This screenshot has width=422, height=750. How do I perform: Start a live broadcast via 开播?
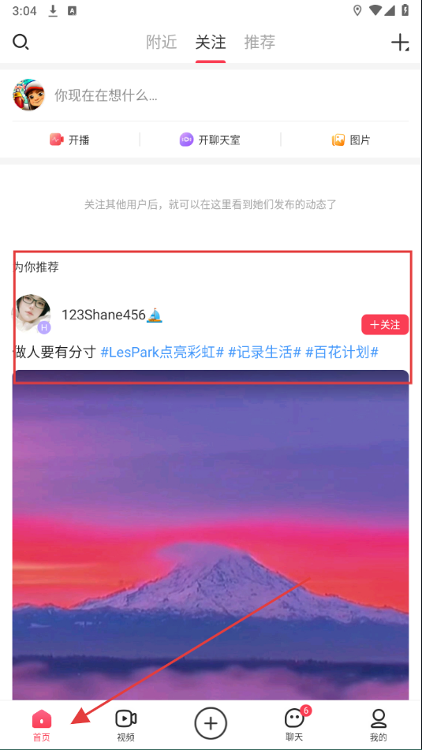pos(70,140)
